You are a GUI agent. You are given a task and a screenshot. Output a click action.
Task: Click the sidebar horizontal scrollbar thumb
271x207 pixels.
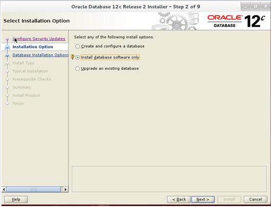(x=34, y=189)
